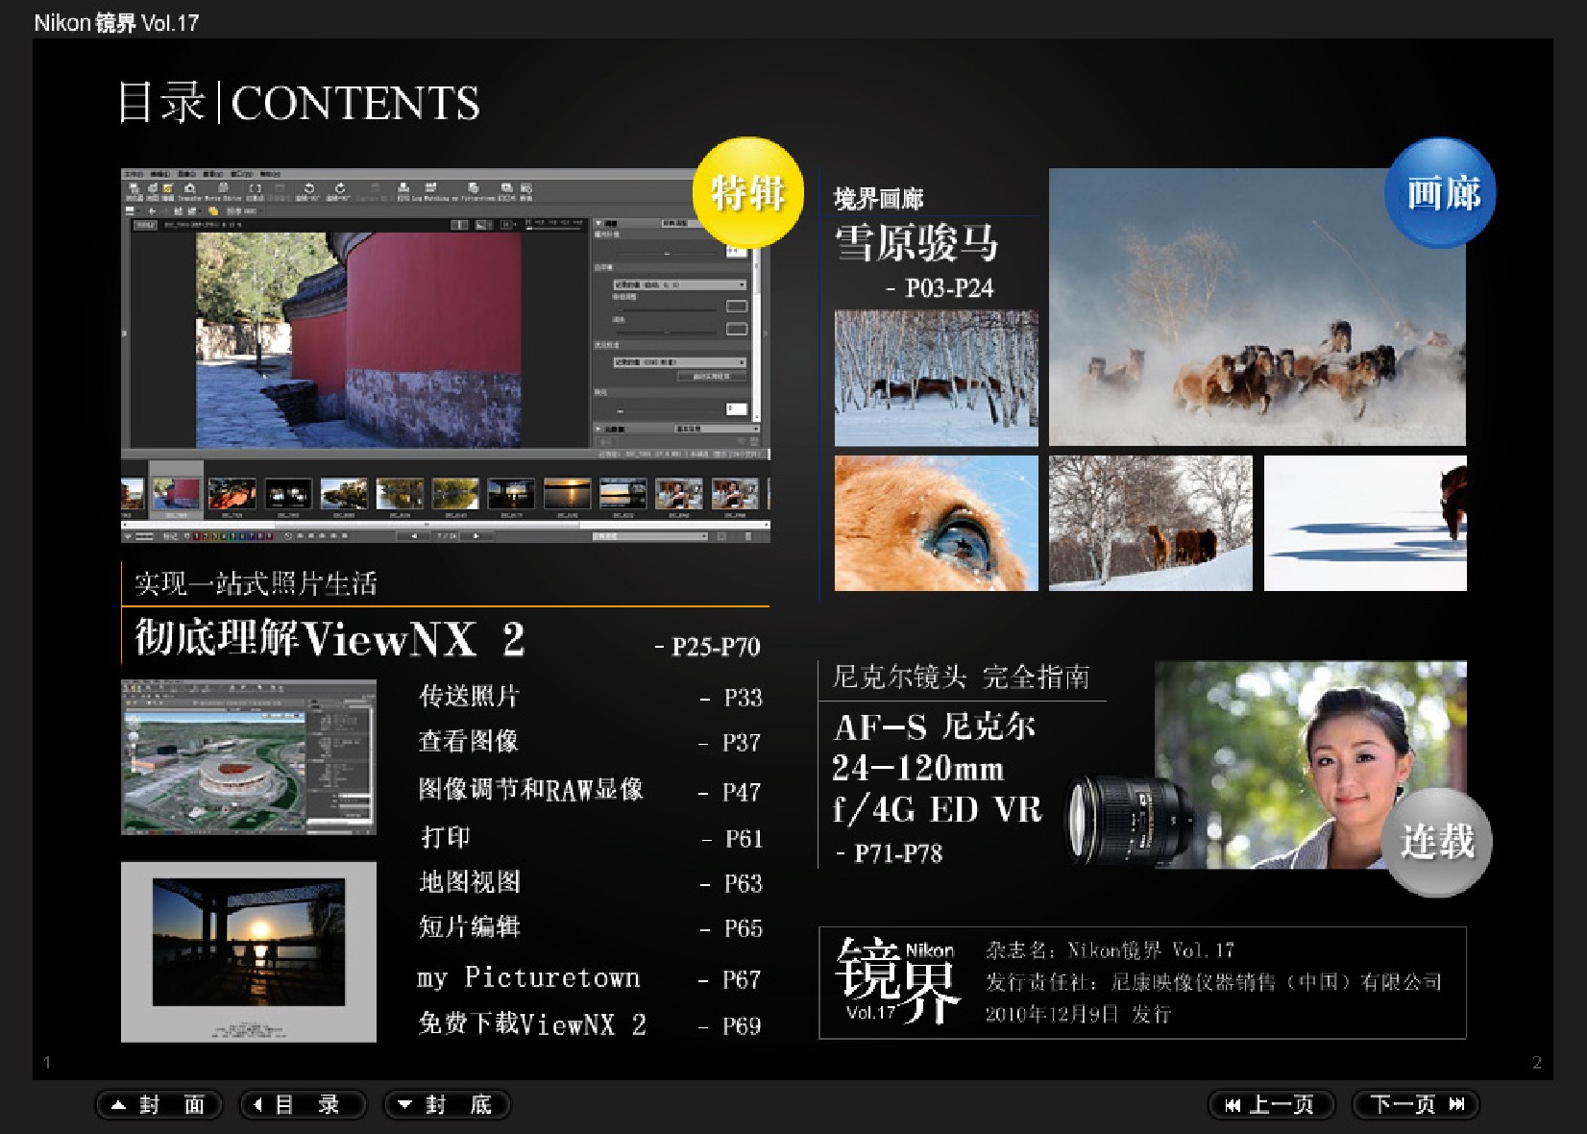This screenshot has width=1587, height=1134.
Task: Click page number P33
Action: click(x=743, y=698)
